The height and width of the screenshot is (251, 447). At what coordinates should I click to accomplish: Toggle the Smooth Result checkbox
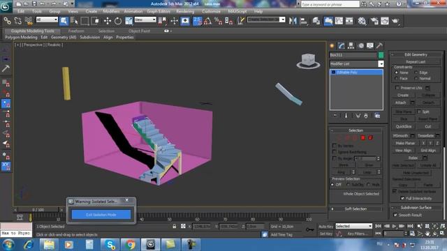[x=395, y=215]
